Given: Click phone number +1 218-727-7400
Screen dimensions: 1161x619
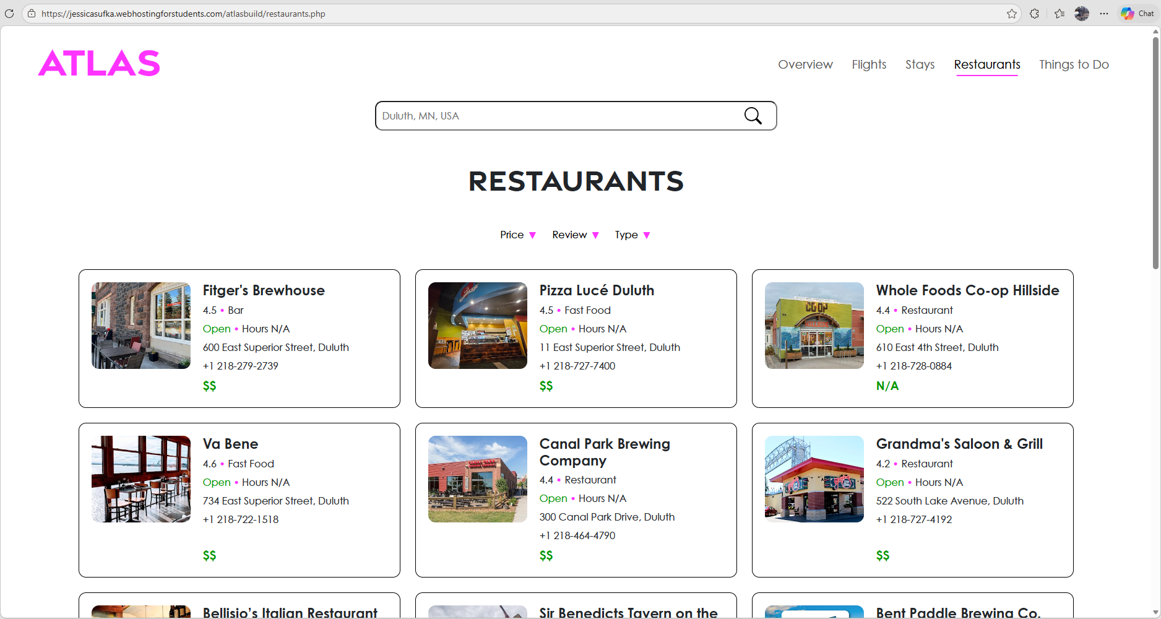Looking at the screenshot, I should click(577, 366).
